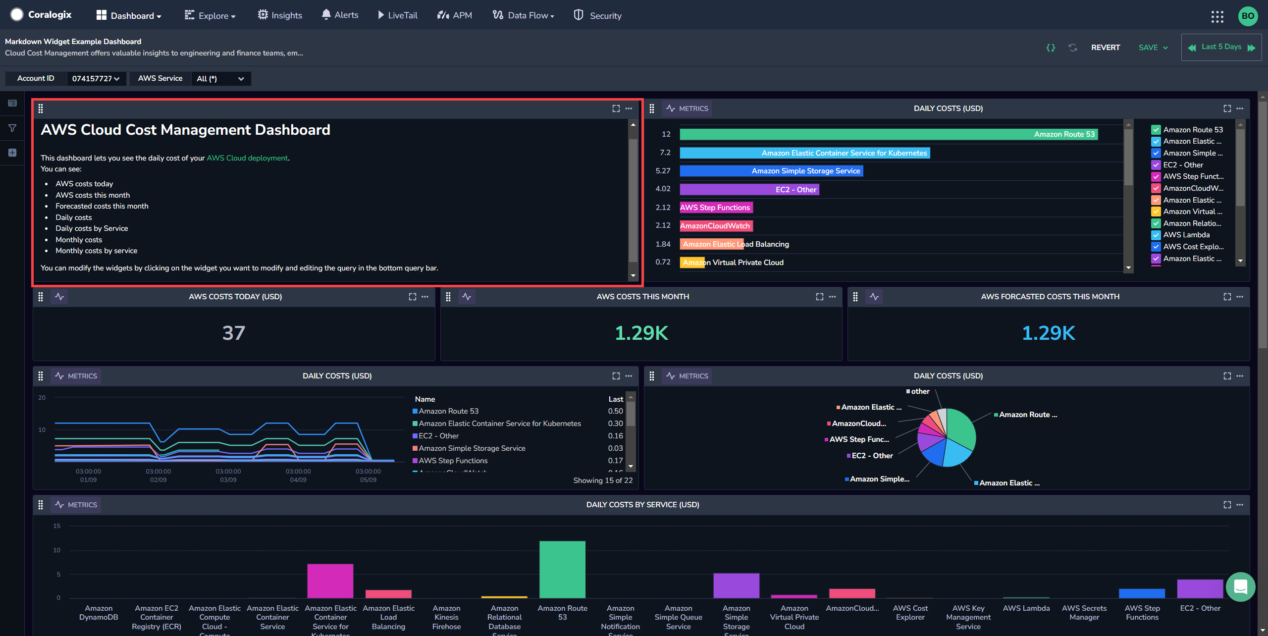Open the APM tab
This screenshot has height=636, width=1268.
tap(455, 15)
